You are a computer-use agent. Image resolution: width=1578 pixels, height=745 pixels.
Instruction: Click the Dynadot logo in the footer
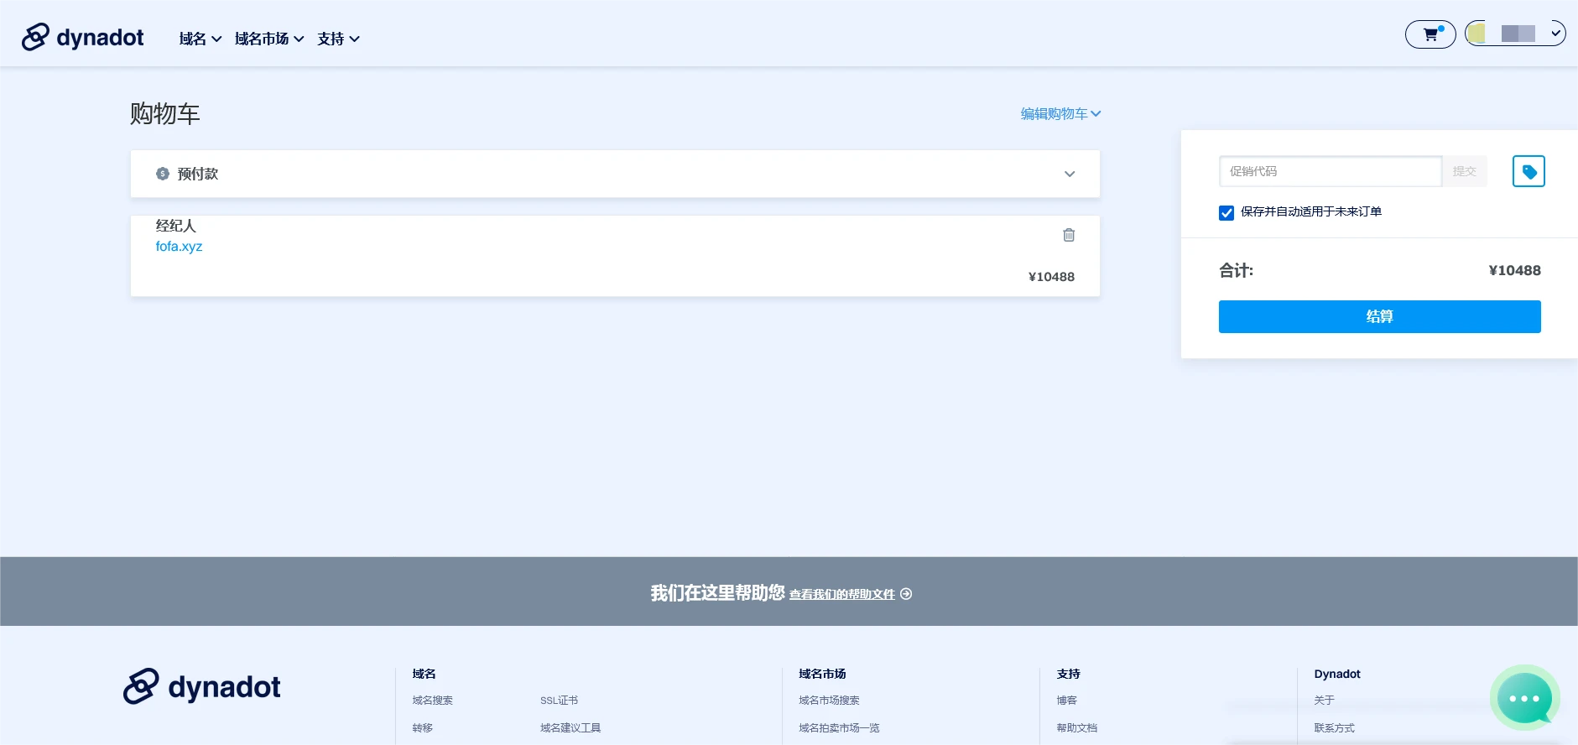[x=202, y=687]
